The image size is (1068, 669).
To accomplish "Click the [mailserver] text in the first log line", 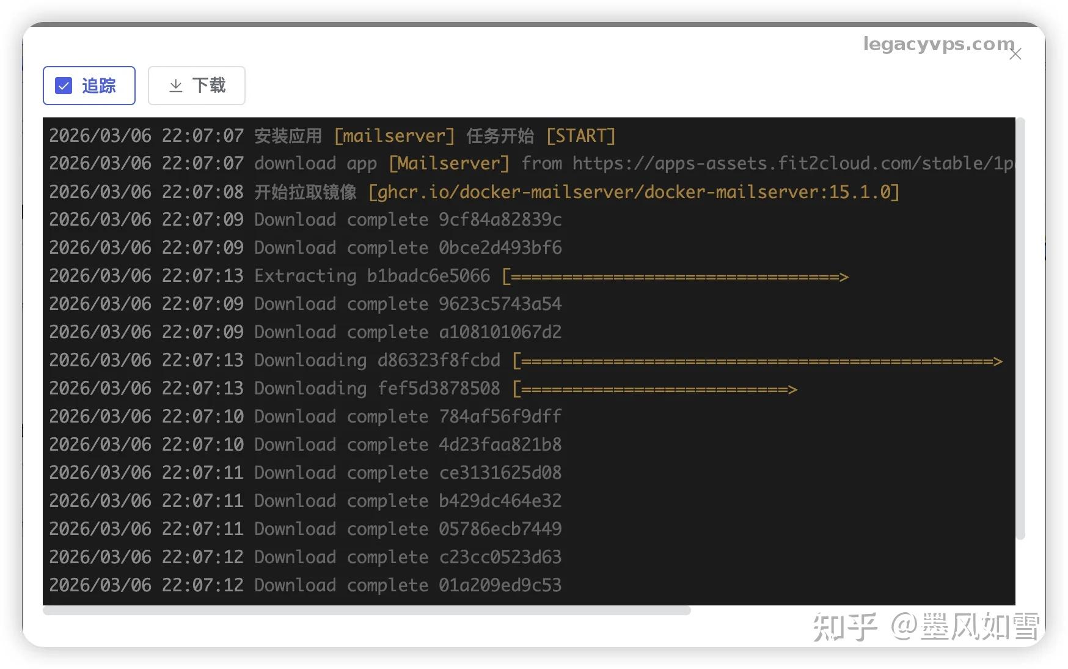I will click(x=395, y=136).
